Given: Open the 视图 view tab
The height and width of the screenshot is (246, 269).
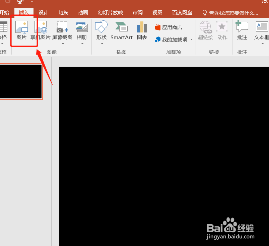Looking at the screenshot, I should (157, 12).
